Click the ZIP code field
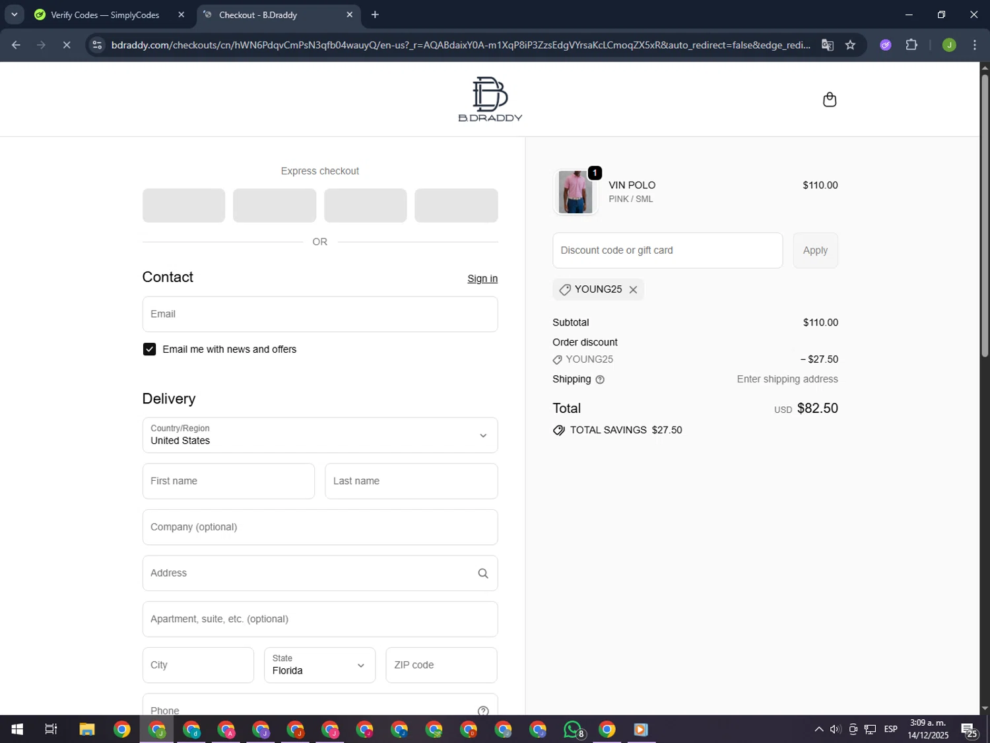Screen dimensions: 990x743 (441, 665)
